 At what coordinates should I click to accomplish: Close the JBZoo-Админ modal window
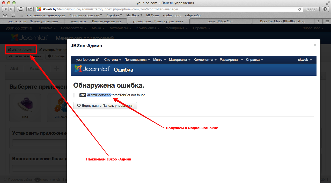click(315, 45)
